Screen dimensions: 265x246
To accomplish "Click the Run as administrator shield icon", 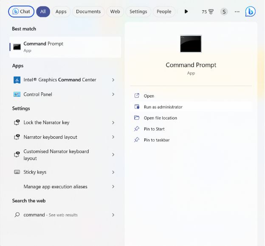I will [x=137, y=106].
